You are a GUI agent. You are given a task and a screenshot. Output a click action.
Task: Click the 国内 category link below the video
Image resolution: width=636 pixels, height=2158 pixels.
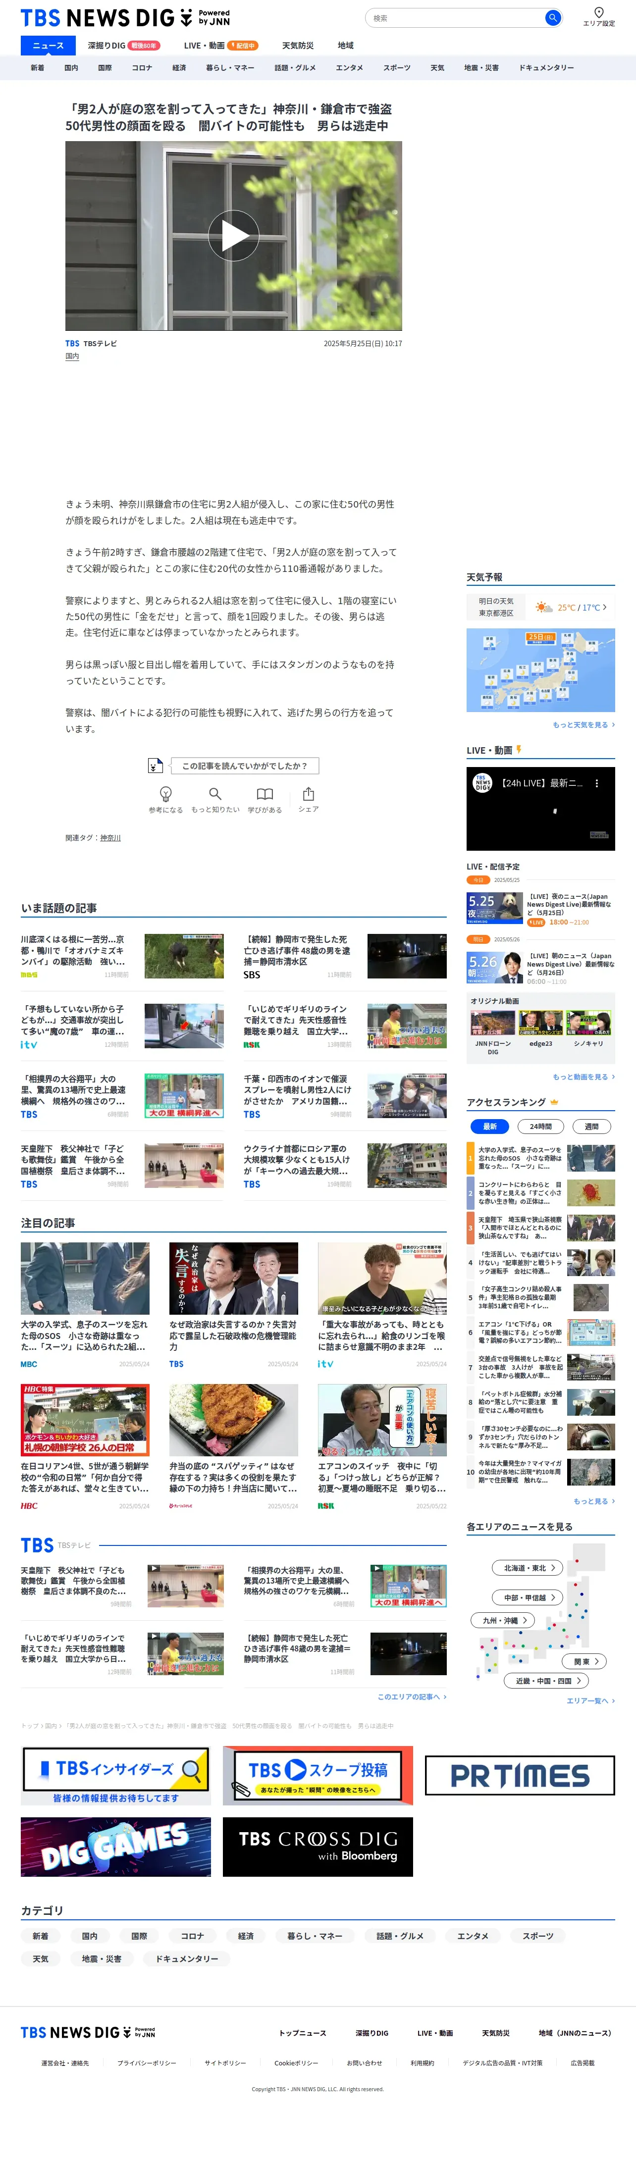point(72,356)
